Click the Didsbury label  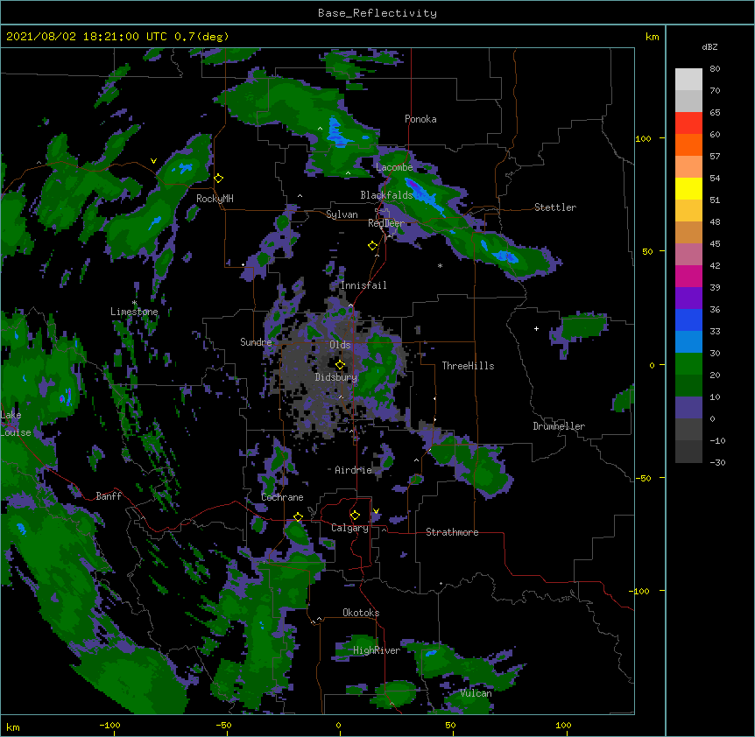tap(336, 377)
